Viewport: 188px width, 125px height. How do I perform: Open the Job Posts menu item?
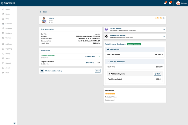[9, 44]
